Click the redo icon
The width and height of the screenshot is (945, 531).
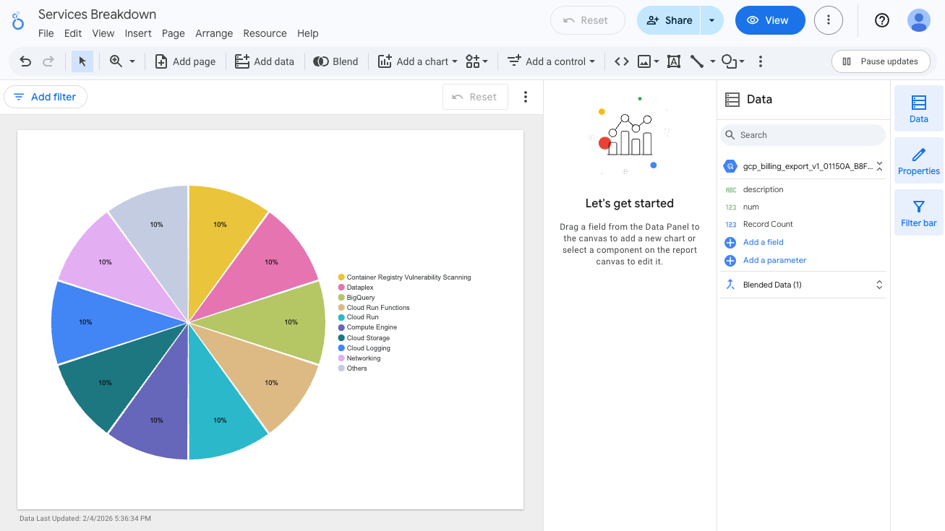pos(48,61)
